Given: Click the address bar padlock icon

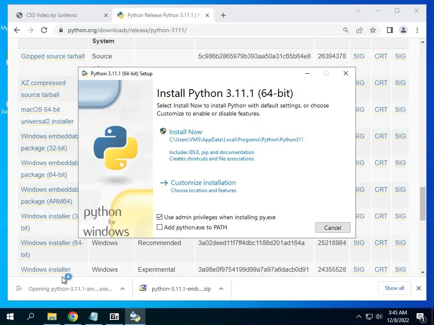Looking at the screenshot, I should (61, 30).
